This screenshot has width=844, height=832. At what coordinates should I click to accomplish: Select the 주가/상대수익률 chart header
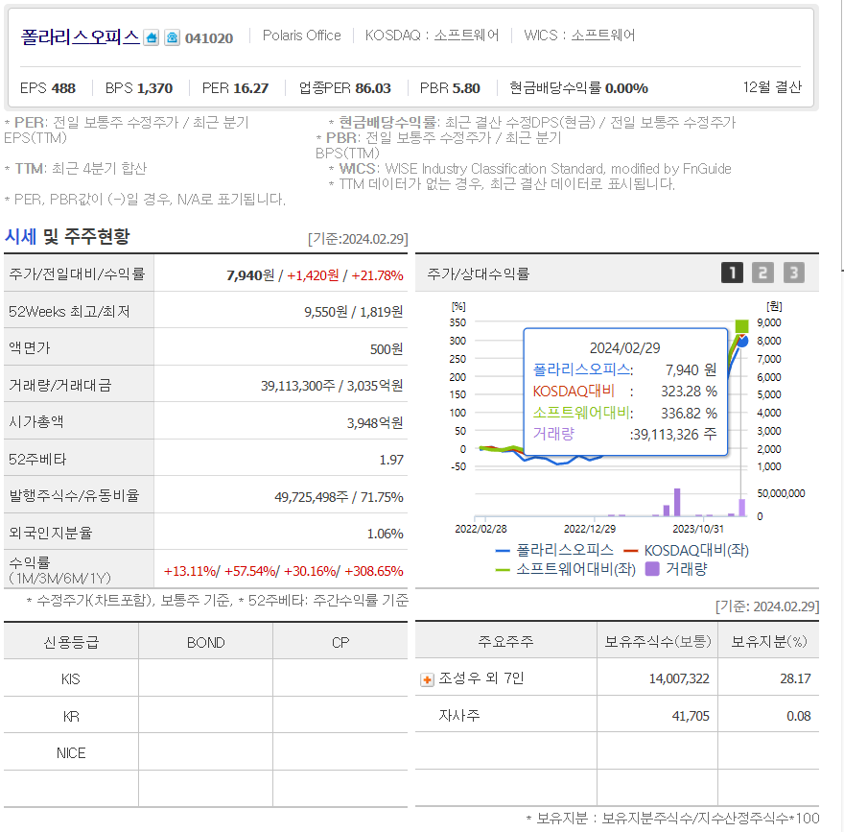(478, 273)
